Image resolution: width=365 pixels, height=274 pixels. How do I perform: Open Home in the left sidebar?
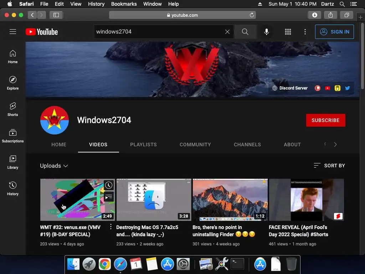13,57
